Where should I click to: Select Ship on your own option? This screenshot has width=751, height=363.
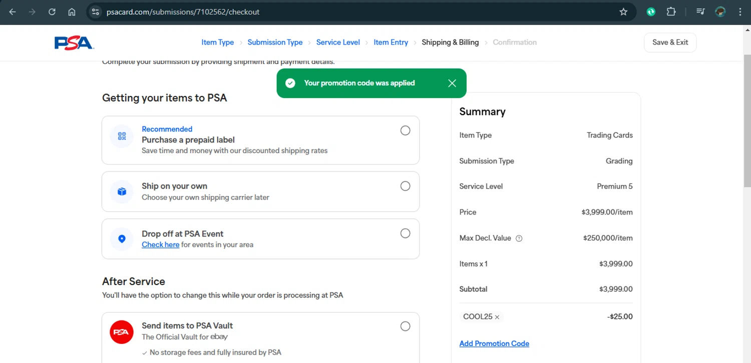point(405,186)
